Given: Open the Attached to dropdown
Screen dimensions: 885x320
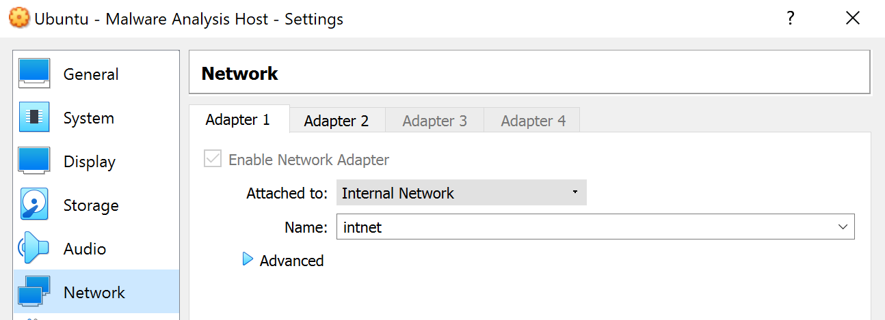Looking at the screenshot, I should coord(461,193).
